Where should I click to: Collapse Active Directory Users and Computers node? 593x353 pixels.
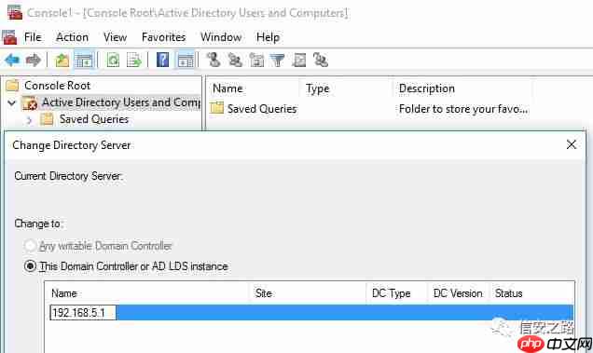click(12, 102)
